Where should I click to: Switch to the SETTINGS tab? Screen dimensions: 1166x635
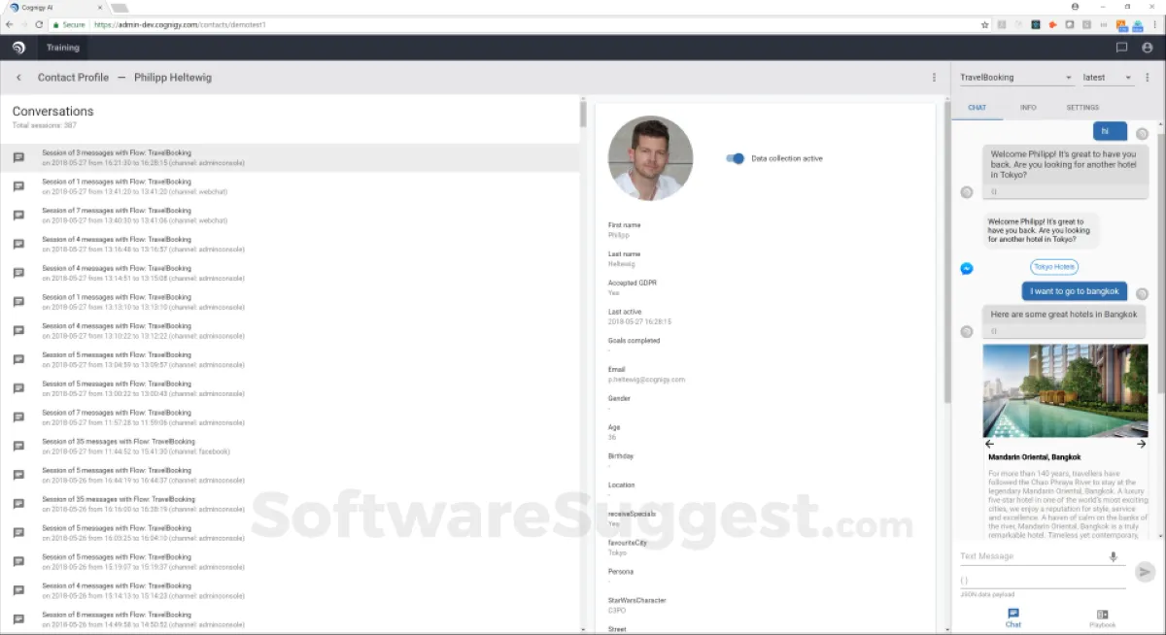(1082, 108)
